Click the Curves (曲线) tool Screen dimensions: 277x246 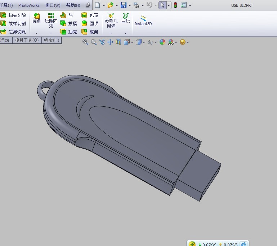[x=126, y=18]
